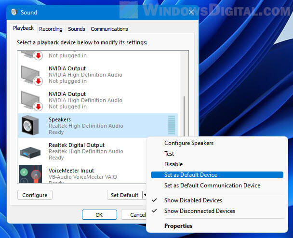
Task: Open the Communications tab
Action: click(109, 29)
